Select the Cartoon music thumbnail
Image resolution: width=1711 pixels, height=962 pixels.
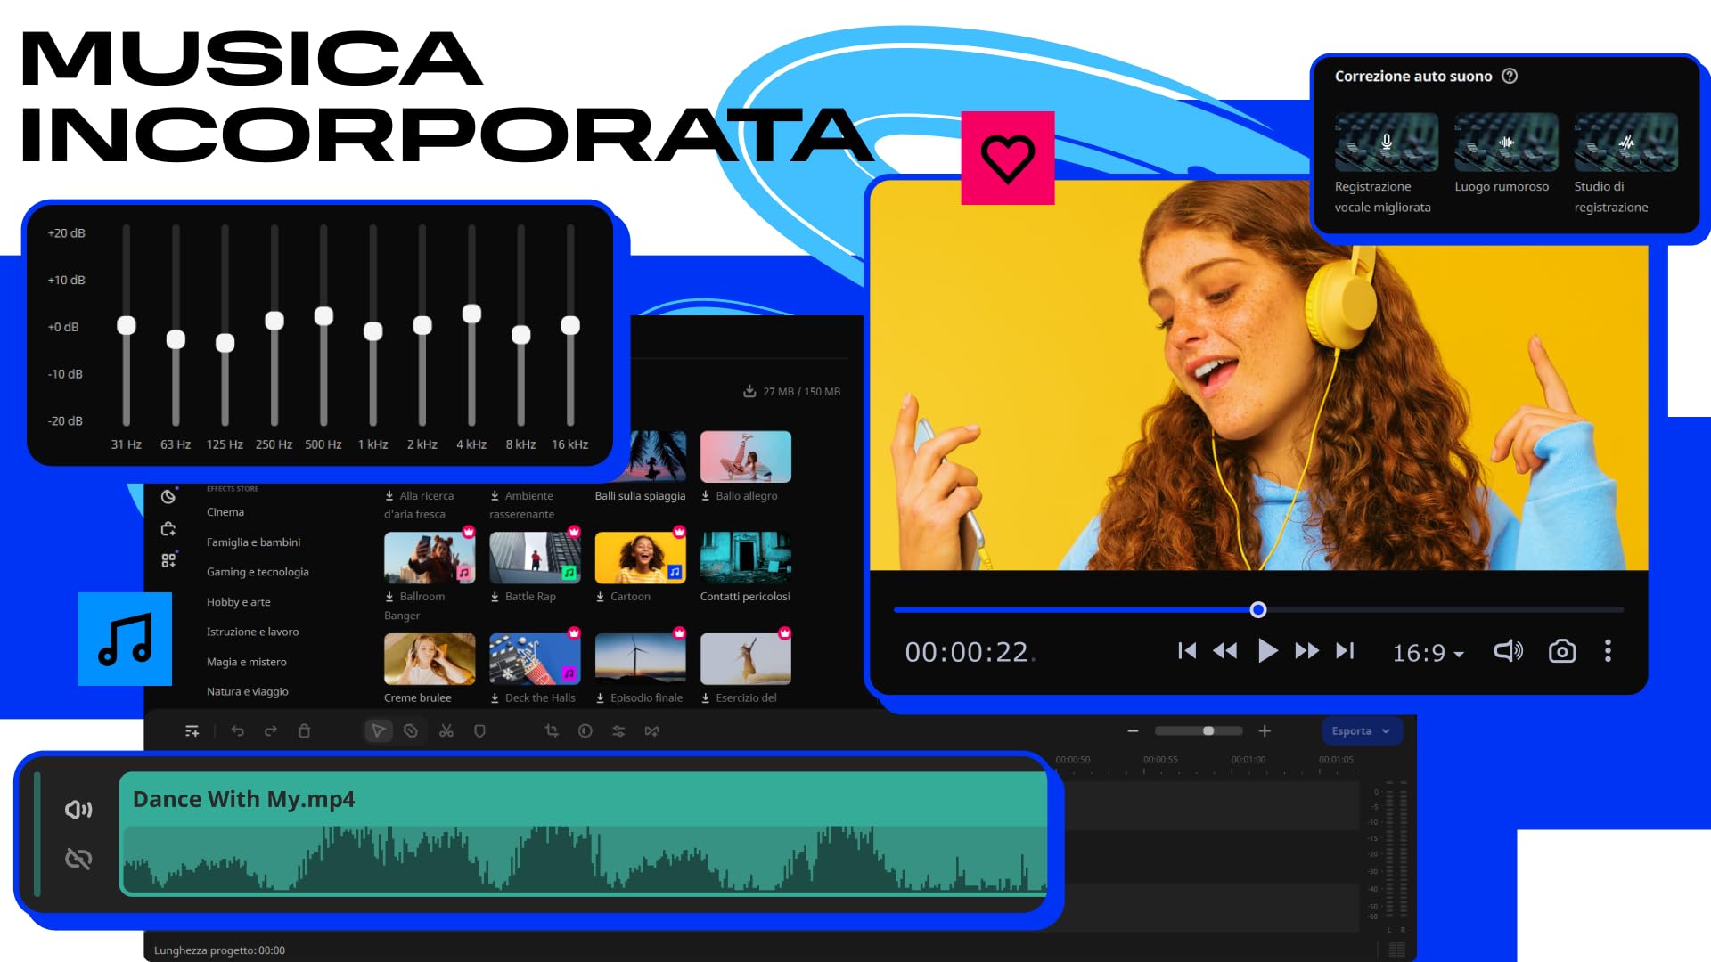click(640, 558)
